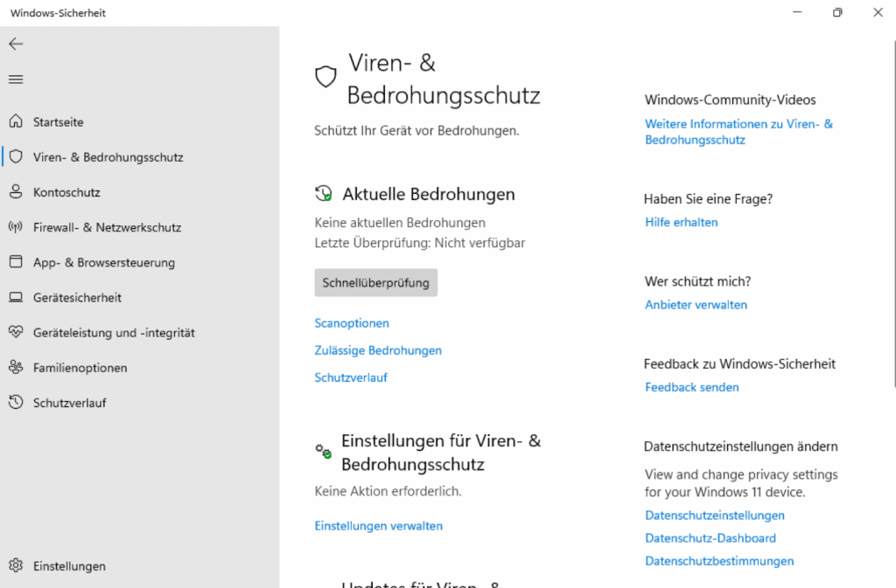The width and height of the screenshot is (896, 588).
Task: Open Einstellungen gear at sidebar bottom
Action: pos(16,566)
